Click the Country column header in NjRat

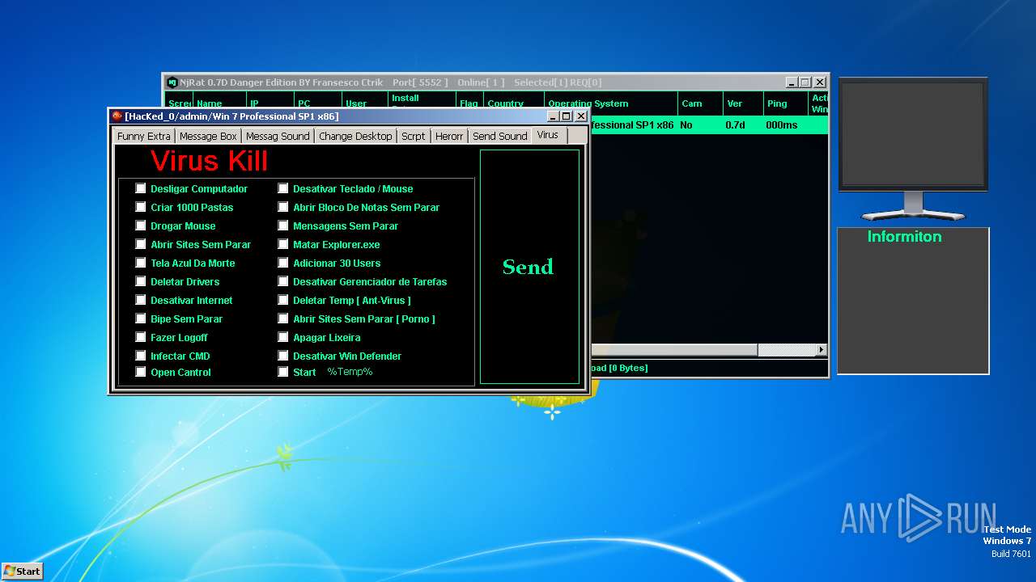pyautogui.click(x=513, y=103)
